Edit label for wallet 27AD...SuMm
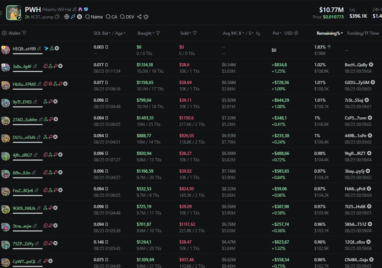Screen dimensions: 382x268 (41, 119)
